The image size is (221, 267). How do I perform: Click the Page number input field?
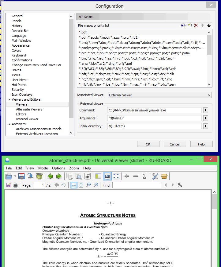[x=39, y=185]
